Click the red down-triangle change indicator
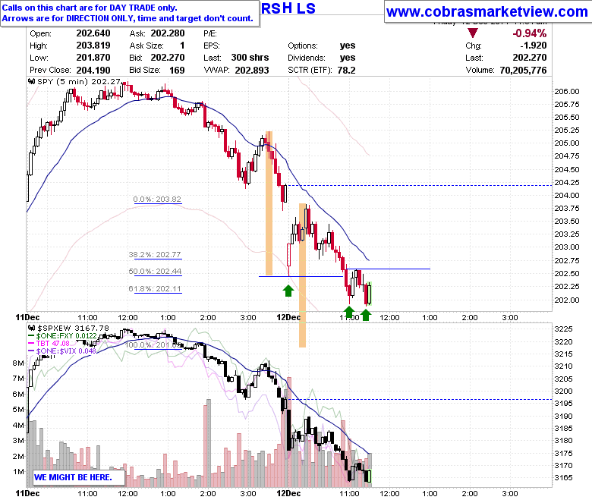This screenshot has width=592, height=500. pyautogui.click(x=473, y=33)
